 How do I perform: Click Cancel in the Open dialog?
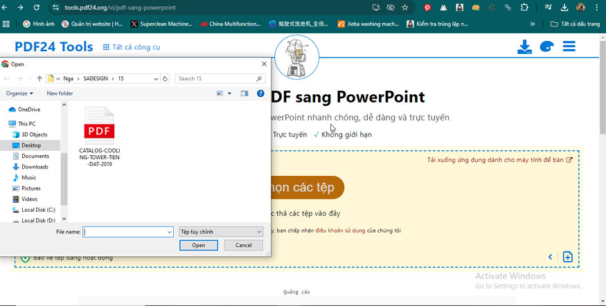point(244,245)
